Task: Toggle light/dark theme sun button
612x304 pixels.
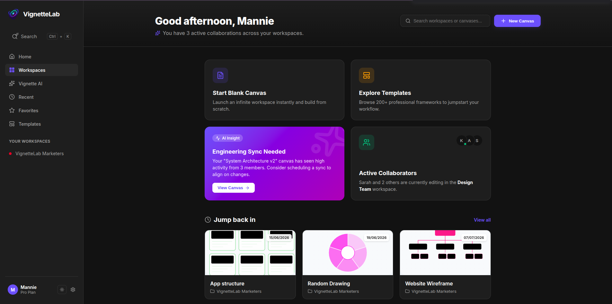Action: tap(62, 290)
